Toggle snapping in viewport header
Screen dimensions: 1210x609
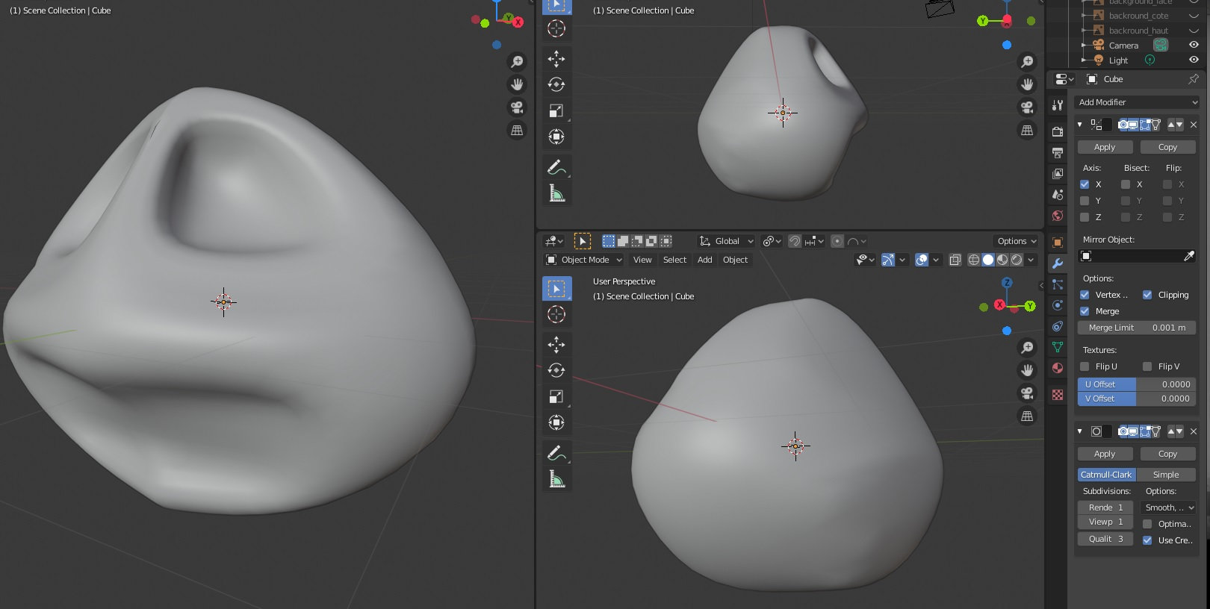pos(795,241)
